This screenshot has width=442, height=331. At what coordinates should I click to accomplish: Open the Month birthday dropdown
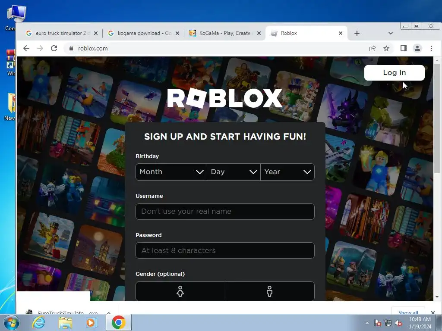(x=171, y=172)
